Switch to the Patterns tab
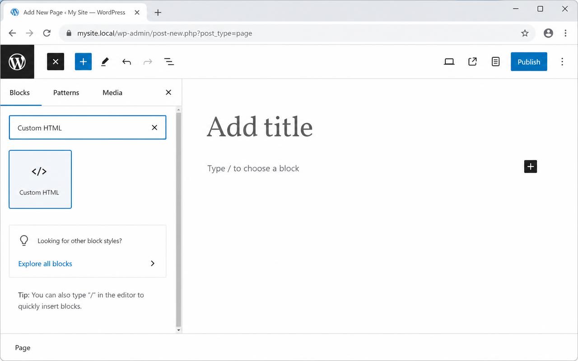This screenshot has width=578, height=361. pyautogui.click(x=66, y=93)
